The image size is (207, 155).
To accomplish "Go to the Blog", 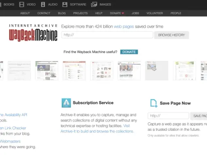I will [62, 13].
